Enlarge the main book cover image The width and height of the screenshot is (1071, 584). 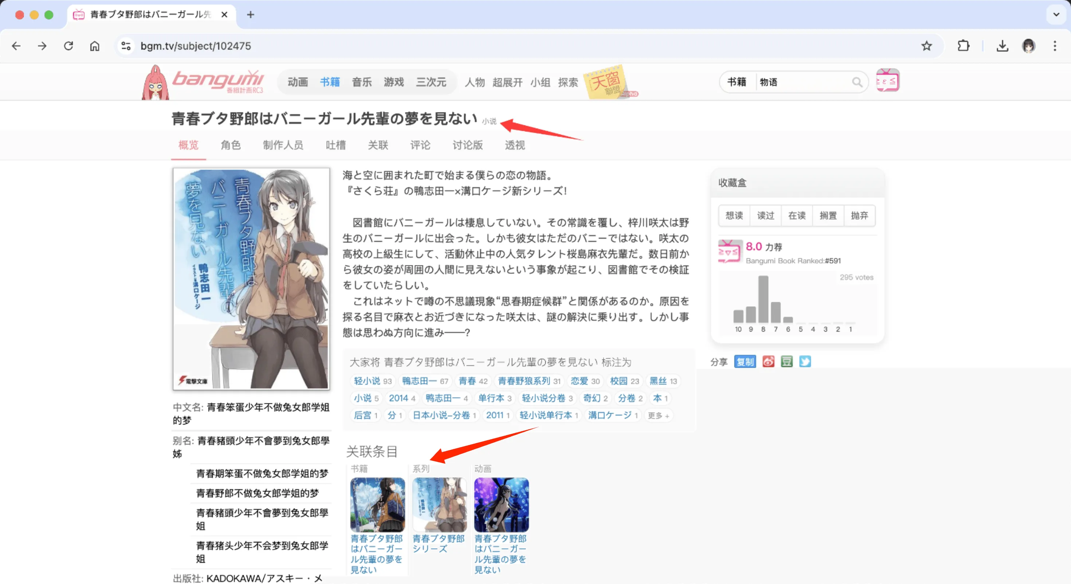(251, 279)
